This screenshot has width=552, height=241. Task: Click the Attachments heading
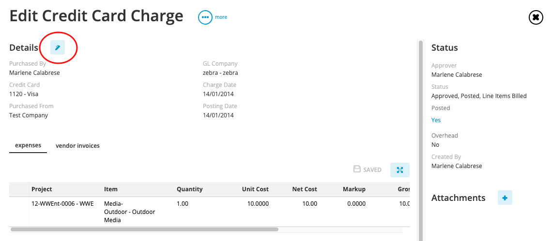click(459, 198)
